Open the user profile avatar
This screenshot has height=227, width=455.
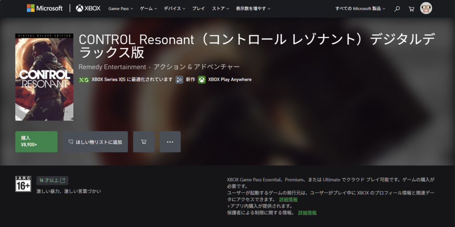point(426,8)
